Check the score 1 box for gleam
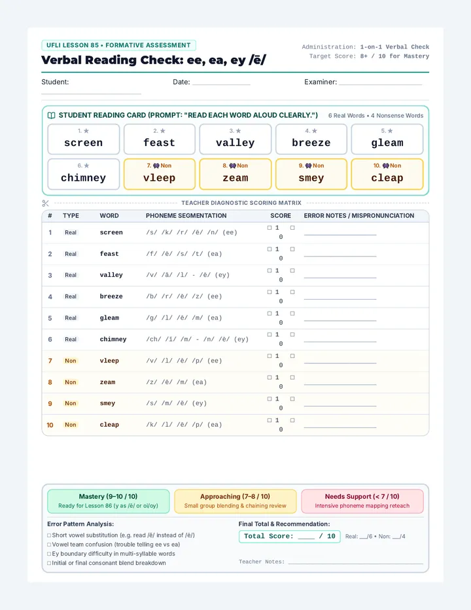The height and width of the screenshot is (610, 471). tap(270, 313)
